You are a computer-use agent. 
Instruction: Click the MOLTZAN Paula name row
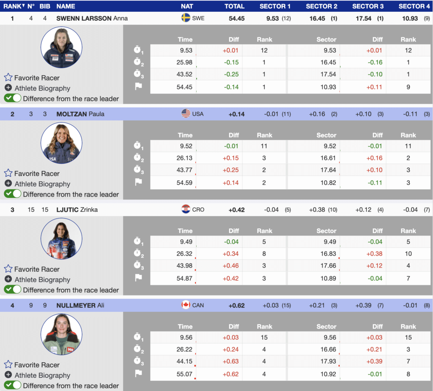pyautogui.click(x=80, y=114)
